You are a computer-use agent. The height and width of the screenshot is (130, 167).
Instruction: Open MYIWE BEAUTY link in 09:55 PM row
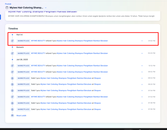coord(38,72)
